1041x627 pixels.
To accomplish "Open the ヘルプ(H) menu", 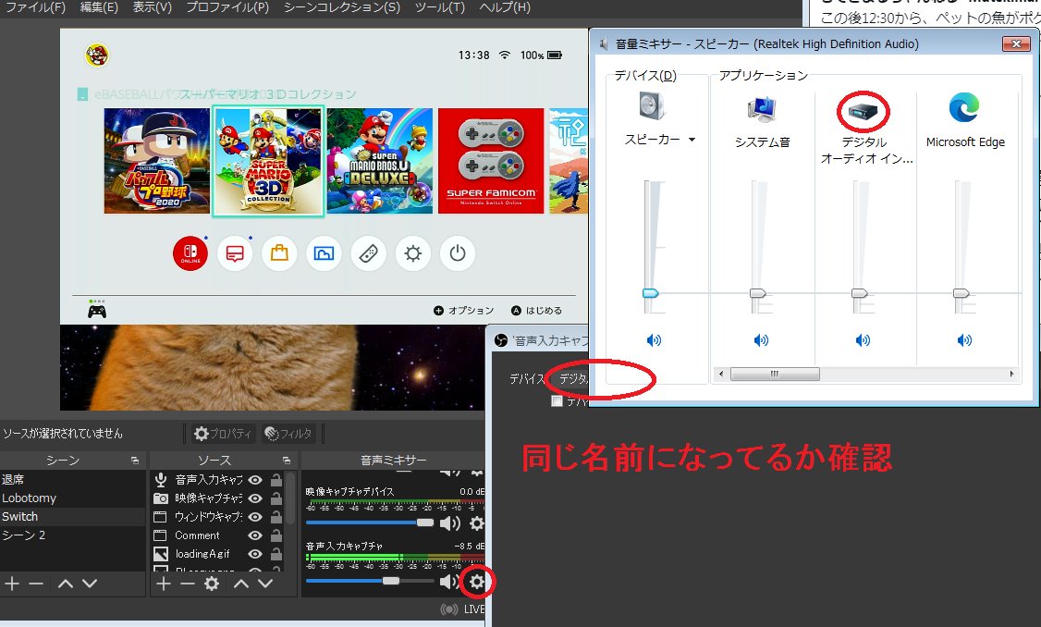I will point(505,7).
